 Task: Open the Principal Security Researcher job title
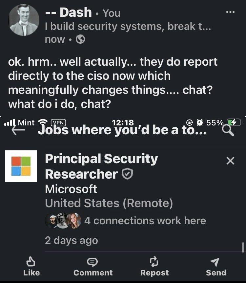click(101, 166)
